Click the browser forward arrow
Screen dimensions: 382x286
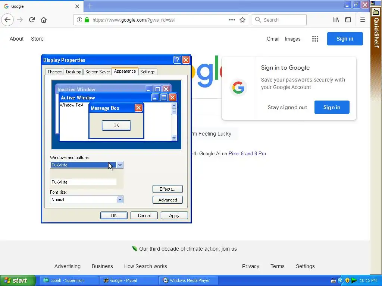coord(20,20)
